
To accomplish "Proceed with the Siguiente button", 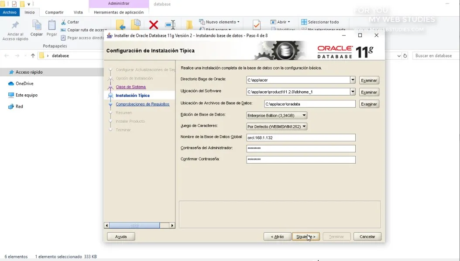I will [x=306, y=237].
